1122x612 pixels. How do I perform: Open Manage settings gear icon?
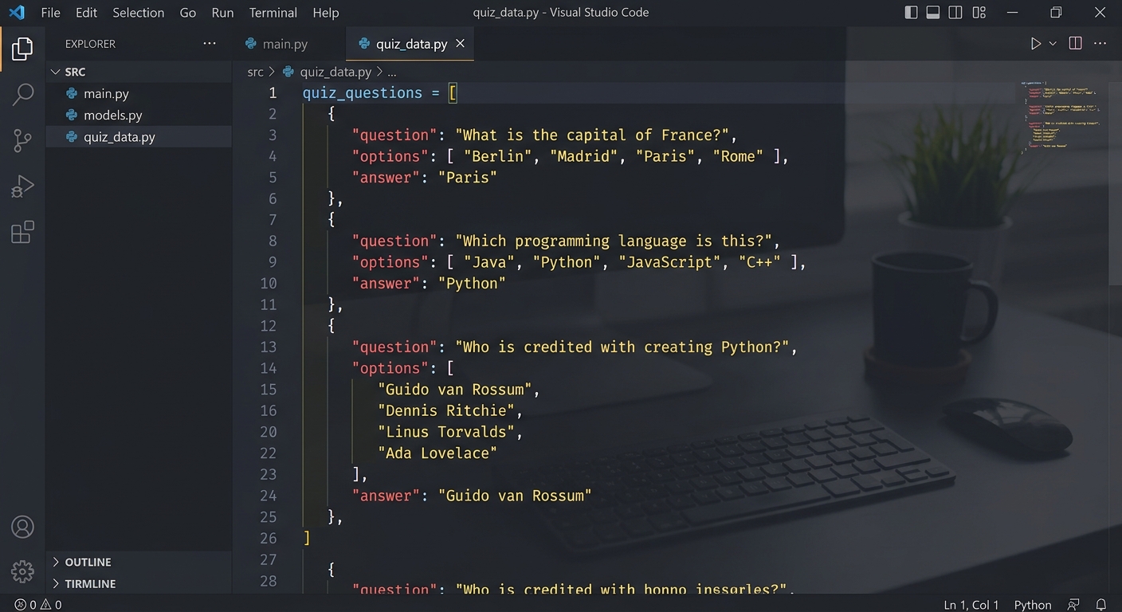click(22, 571)
